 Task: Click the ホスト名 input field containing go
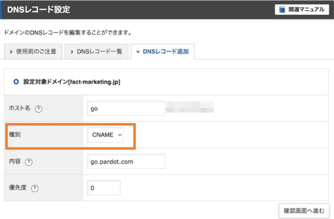click(126, 108)
